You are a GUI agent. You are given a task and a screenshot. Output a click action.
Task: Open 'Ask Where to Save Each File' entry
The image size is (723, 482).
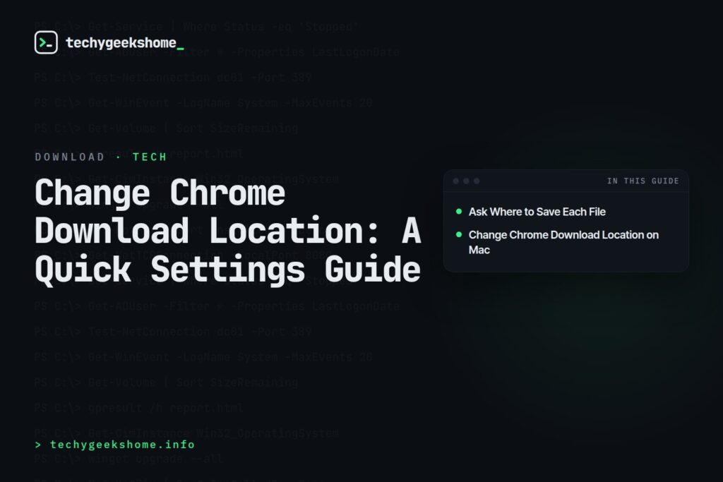(537, 212)
